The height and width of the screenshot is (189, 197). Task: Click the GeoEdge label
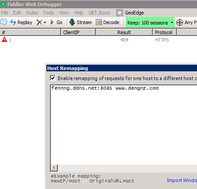tap(134, 13)
